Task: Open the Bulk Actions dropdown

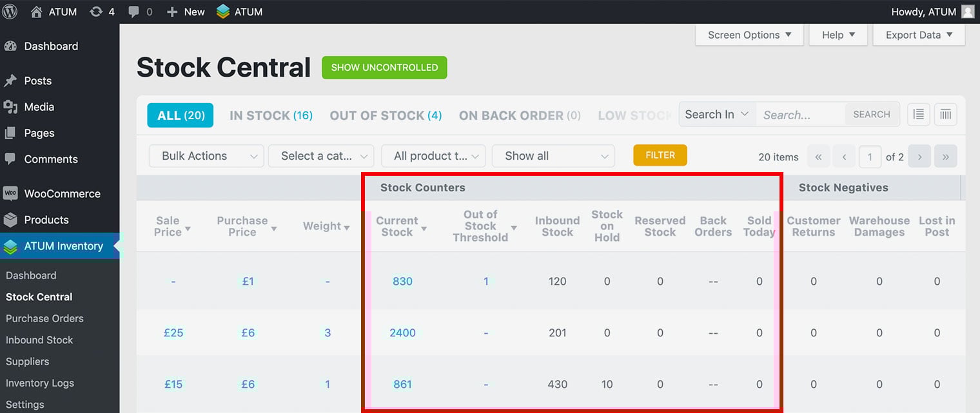Action: click(206, 156)
